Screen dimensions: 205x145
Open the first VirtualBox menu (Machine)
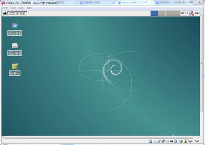(5, 8)
